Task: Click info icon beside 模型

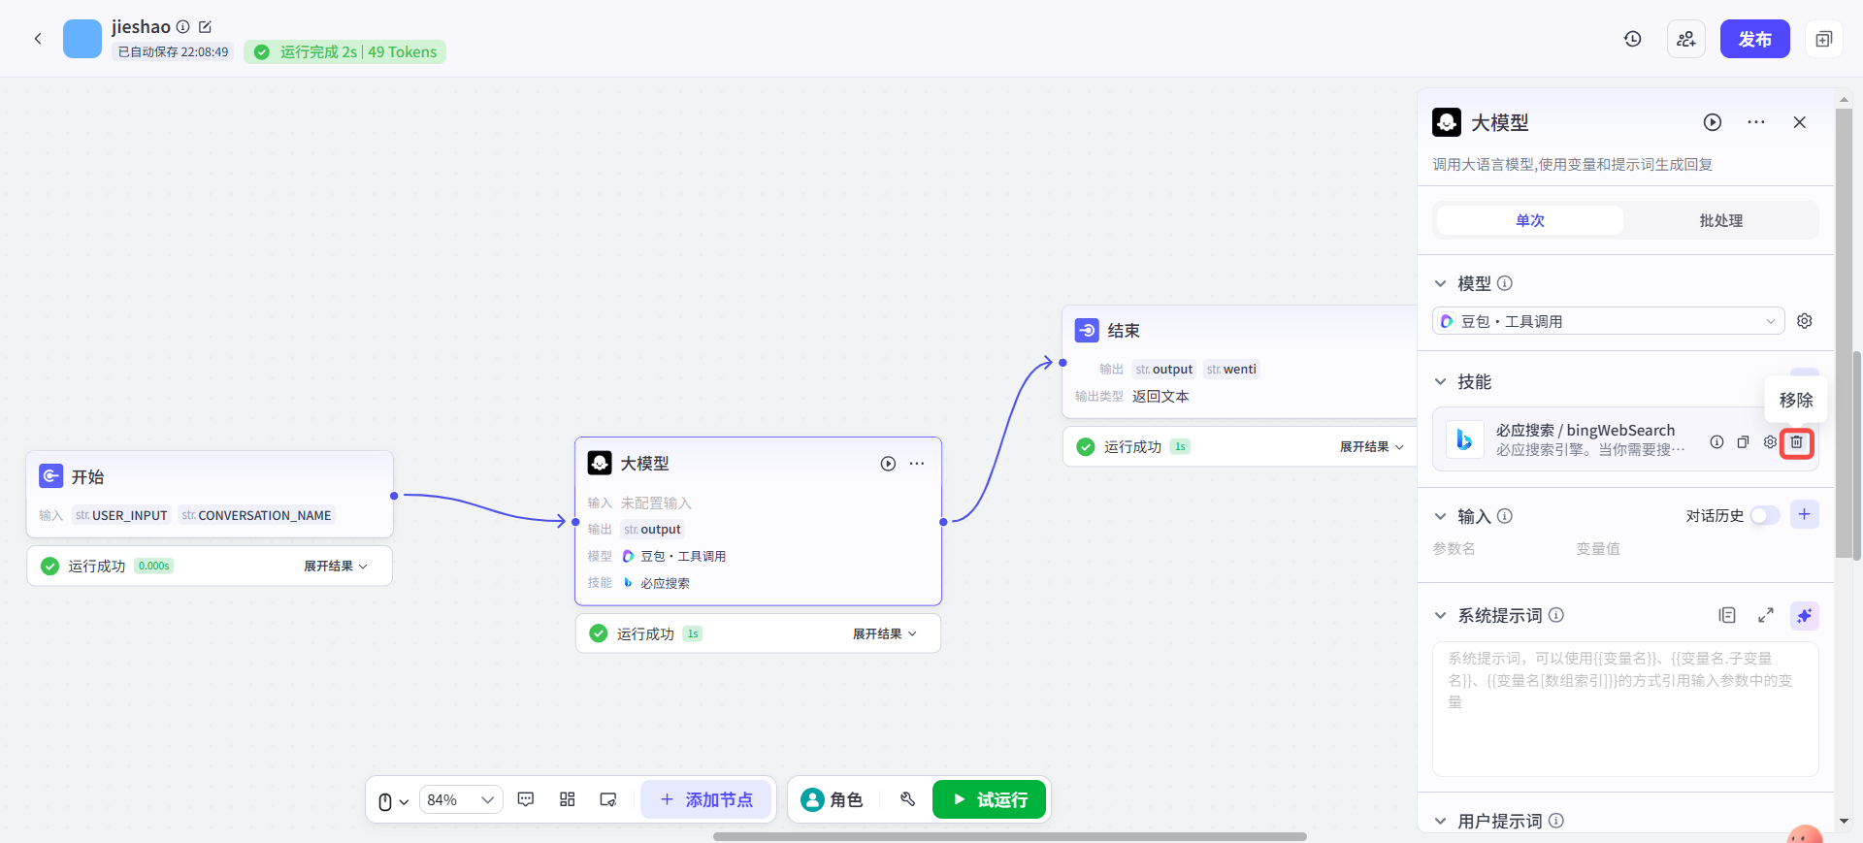Action: tap(1505, 283)
